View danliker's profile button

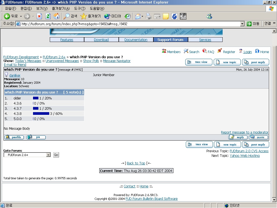(14, 137)
